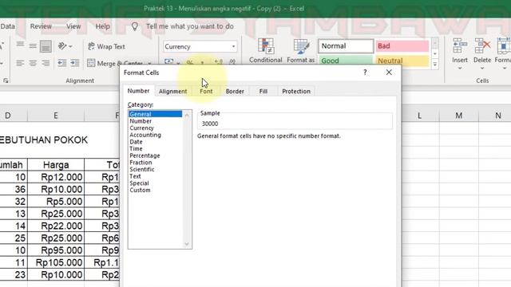The width and height of the screenshot is (511, 287).
Task: Toggle the Bottom Align icon
Action: click(x=46, y=46)
